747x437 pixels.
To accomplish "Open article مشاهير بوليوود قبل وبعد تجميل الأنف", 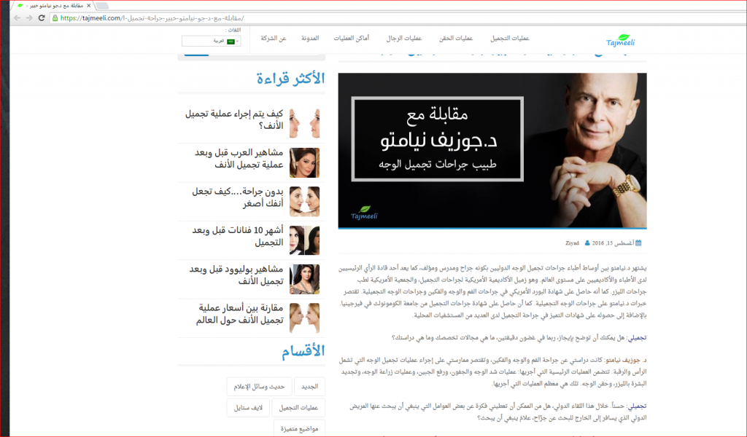I will point(236,275).
